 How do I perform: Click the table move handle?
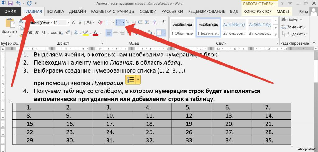pos(11,101)
